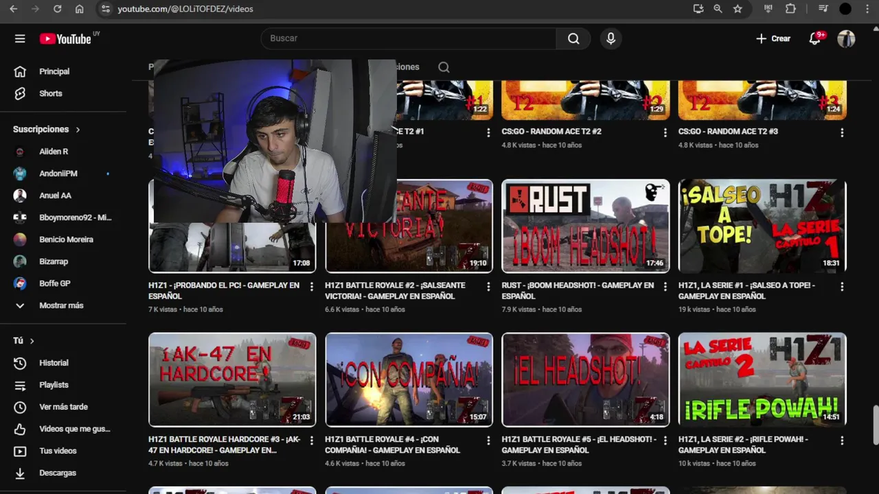
Task: Open the YouTube hamburger guide menu
Action: [x=20, y=38]
